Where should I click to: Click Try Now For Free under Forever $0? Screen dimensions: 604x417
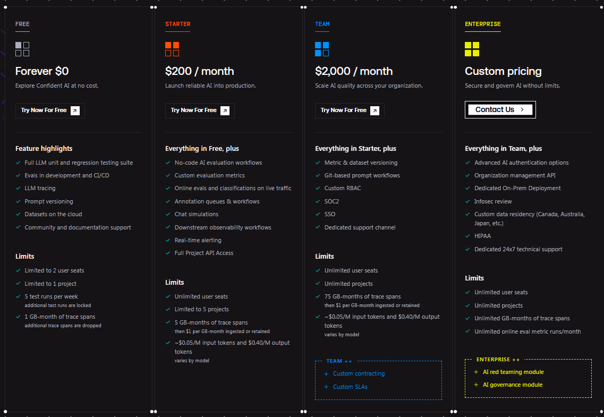click(x=50, y=110)
